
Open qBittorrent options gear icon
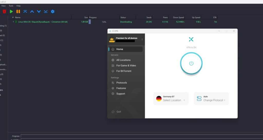(53, 11)
